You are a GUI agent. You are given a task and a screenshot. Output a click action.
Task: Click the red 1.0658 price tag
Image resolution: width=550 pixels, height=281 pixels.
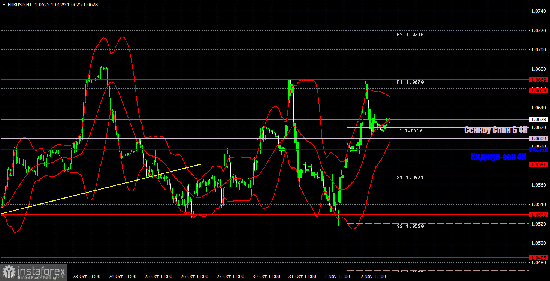539,90
